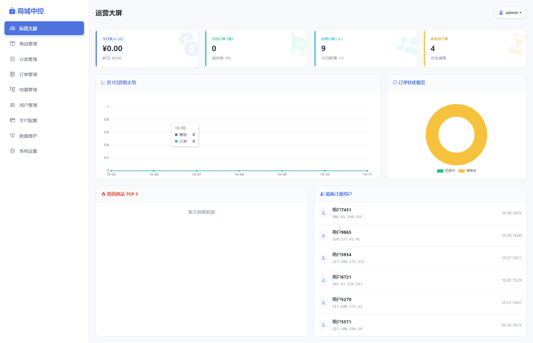Open the 今日收入 revenue card
533x343 pixels.
(147, 48)
